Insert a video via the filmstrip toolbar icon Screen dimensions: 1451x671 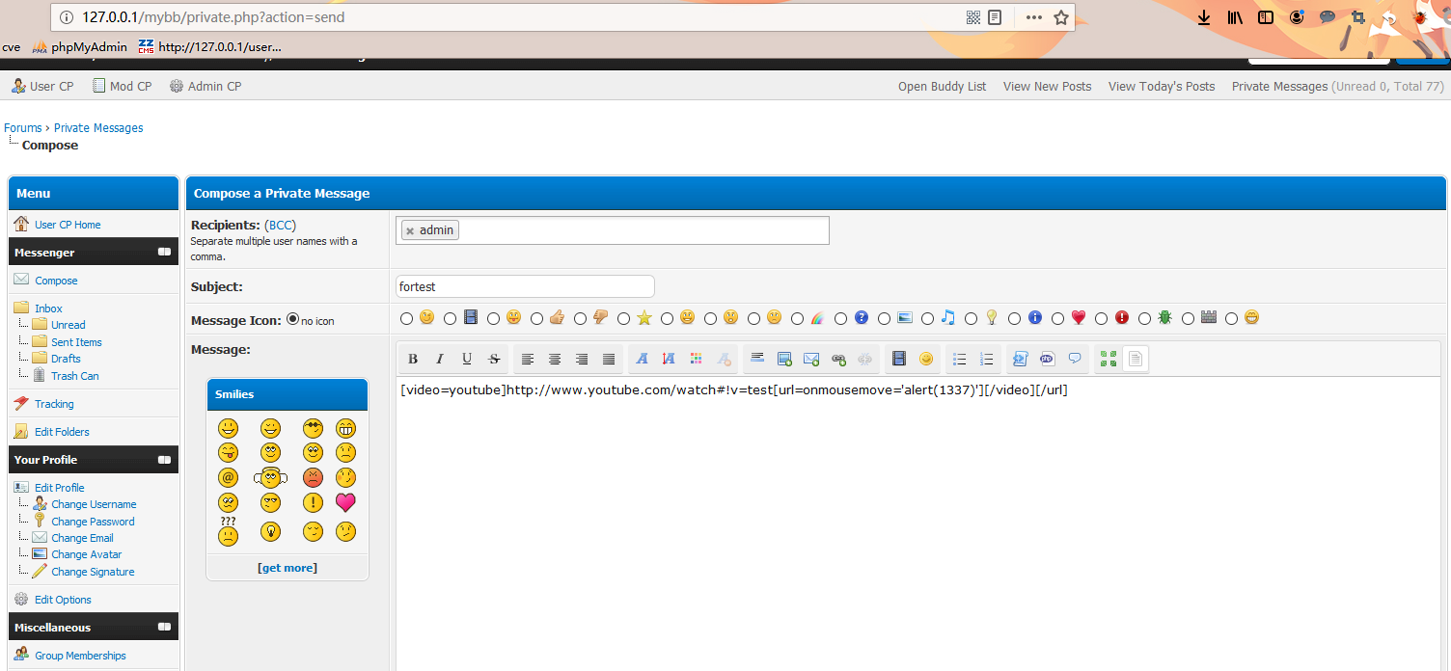pyautogui.click(x=899, y=359)
